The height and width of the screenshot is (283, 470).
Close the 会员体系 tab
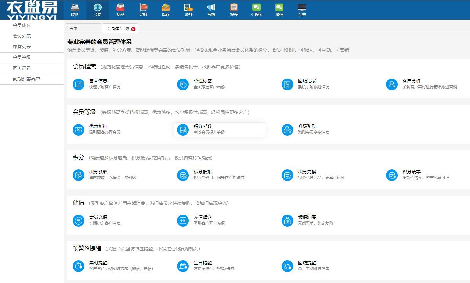(133, 29)
